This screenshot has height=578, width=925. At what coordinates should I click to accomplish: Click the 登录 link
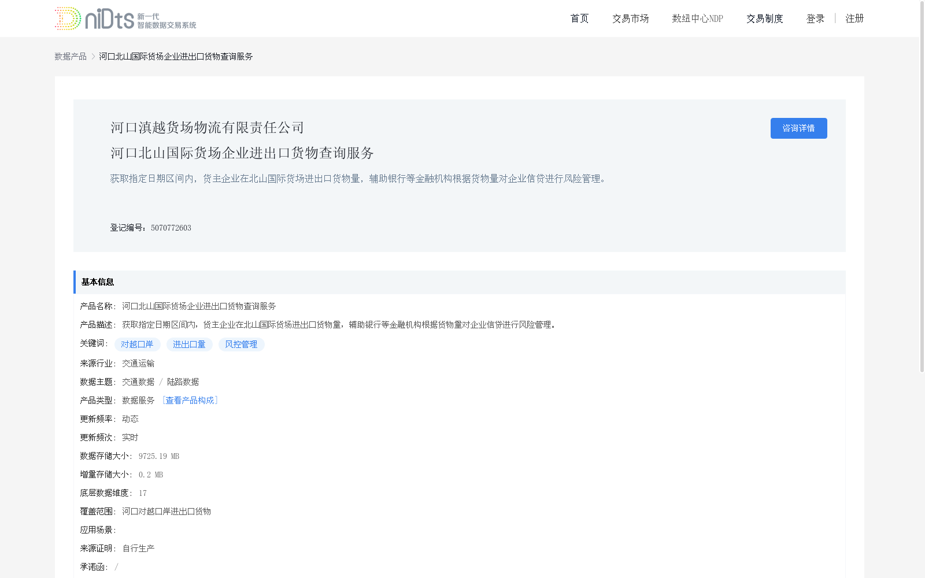[815, 18]
